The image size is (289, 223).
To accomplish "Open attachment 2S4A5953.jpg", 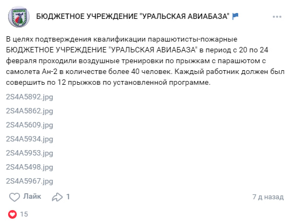I will point(30,153).
